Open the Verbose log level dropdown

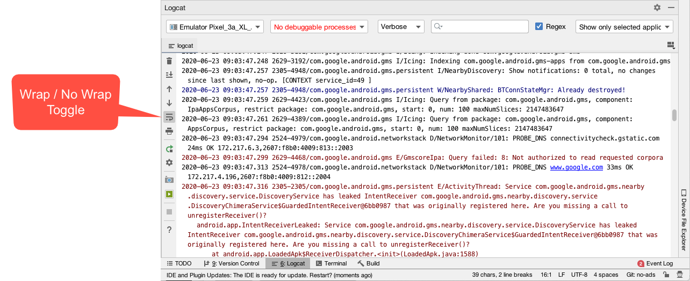[401, 27]
